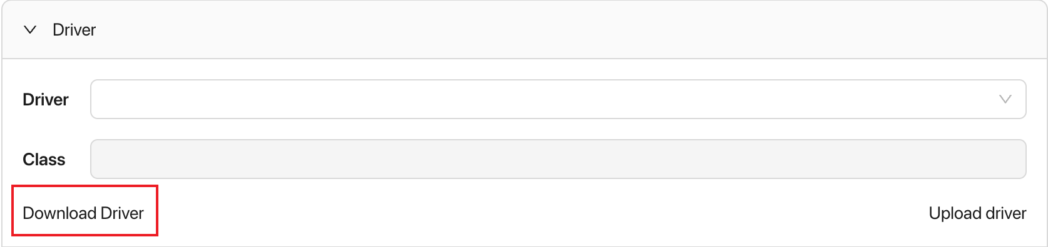Hide the Driver panel contents via header arrow
1048x247 pixels.
30,30
